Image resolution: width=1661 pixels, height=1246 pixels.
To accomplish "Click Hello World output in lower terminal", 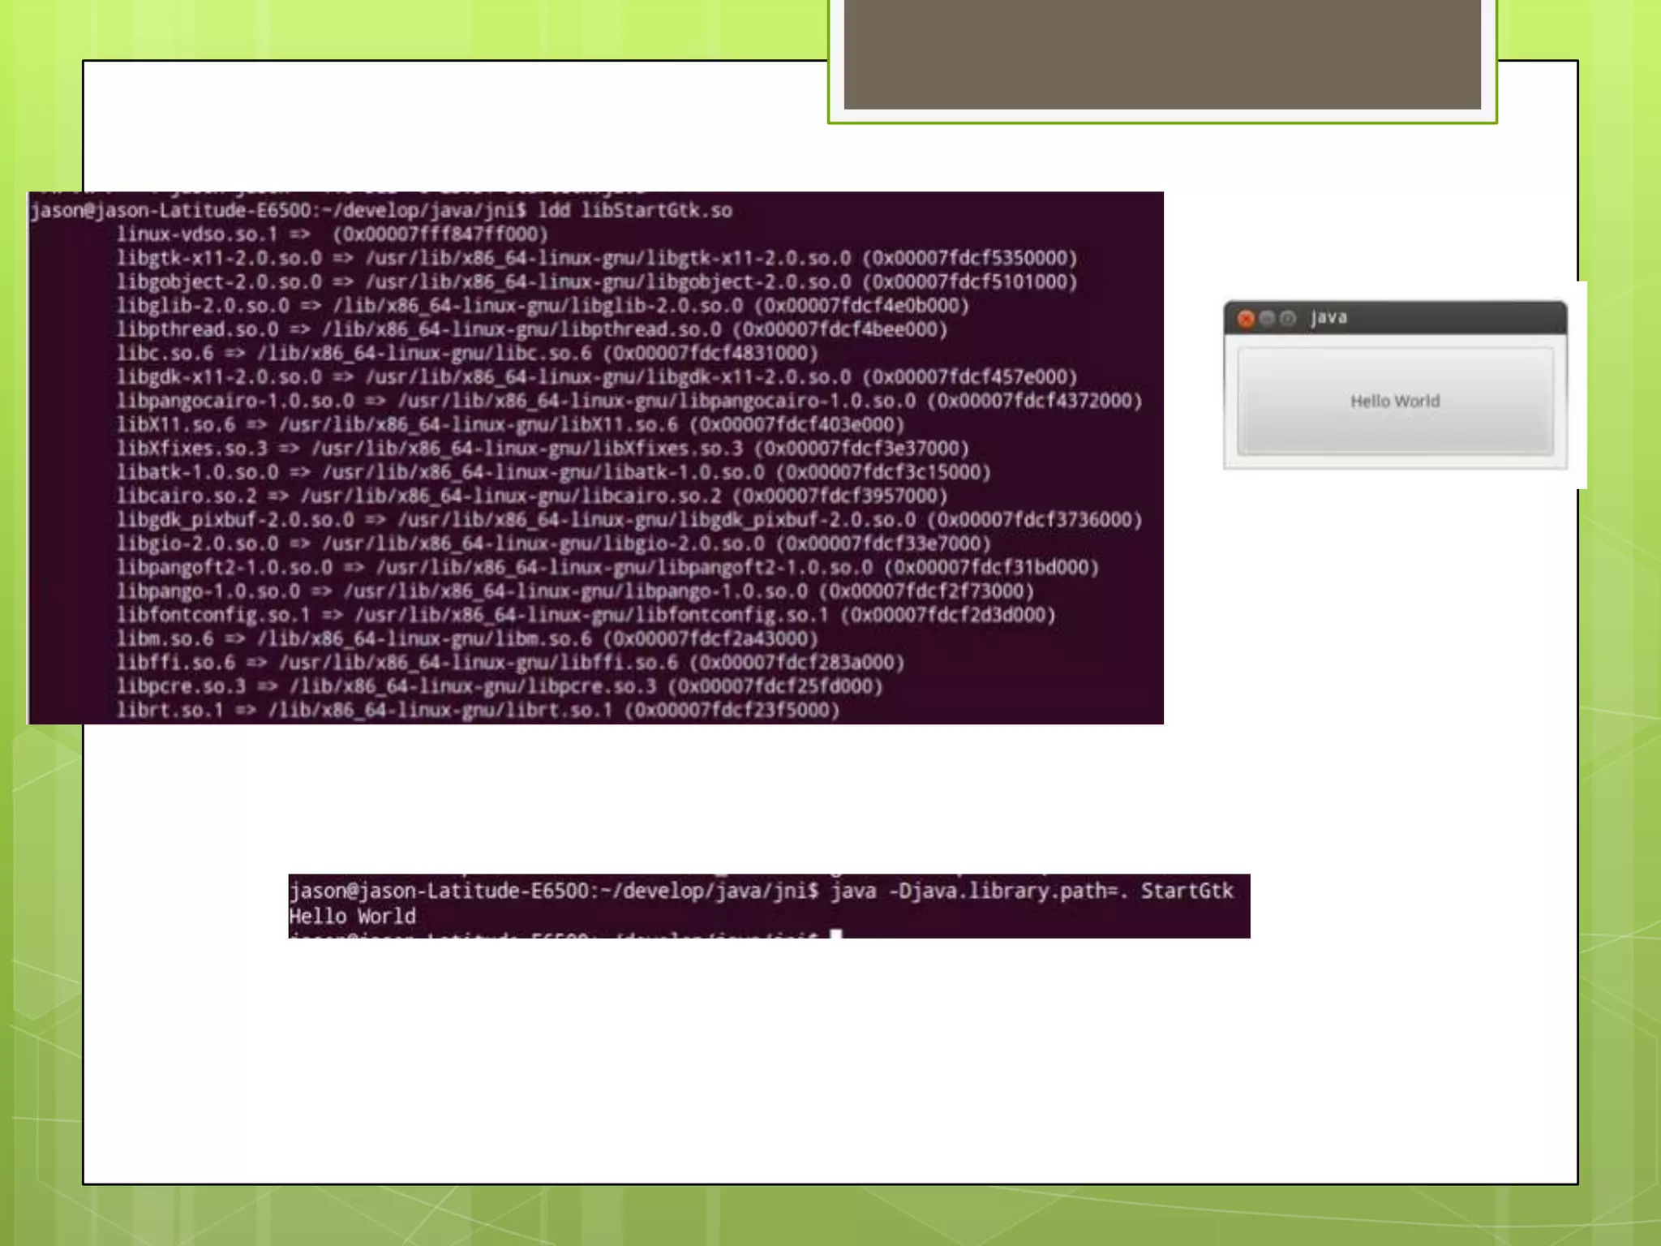I will pos(353,917).
